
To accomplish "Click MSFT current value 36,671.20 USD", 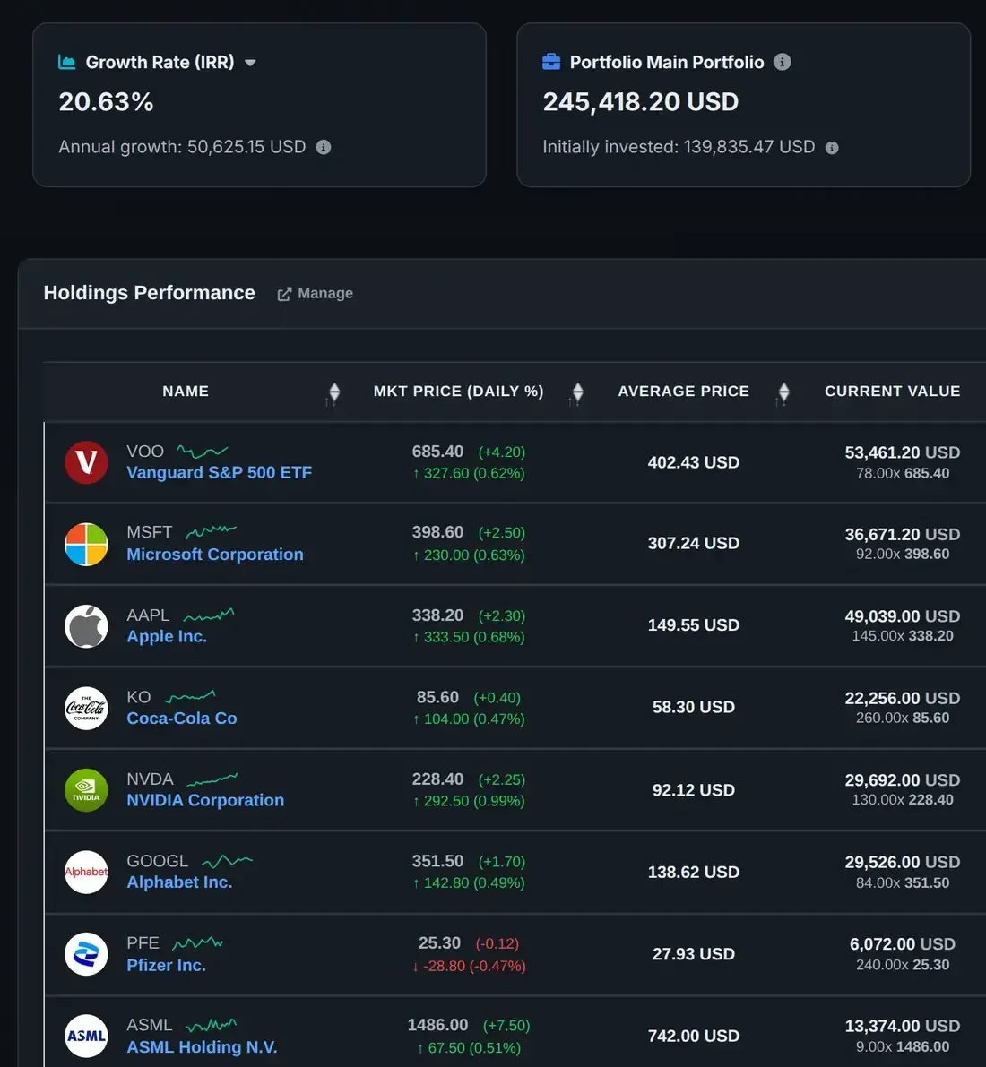I will 903,534.
